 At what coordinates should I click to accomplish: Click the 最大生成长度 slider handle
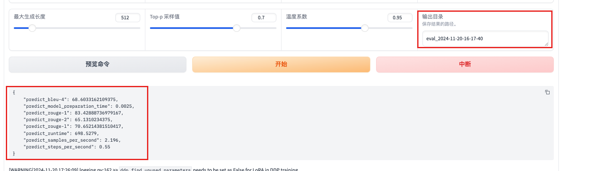pyautogui.click(x=32, y=28)
